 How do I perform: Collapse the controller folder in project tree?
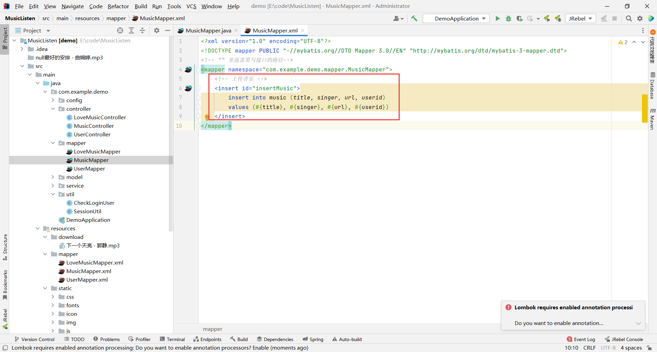point(53,109)
